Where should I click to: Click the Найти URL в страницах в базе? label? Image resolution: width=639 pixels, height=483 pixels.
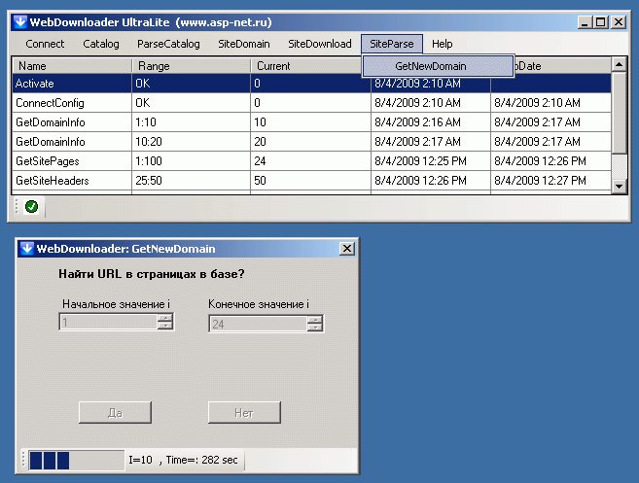tap(151, 274)
